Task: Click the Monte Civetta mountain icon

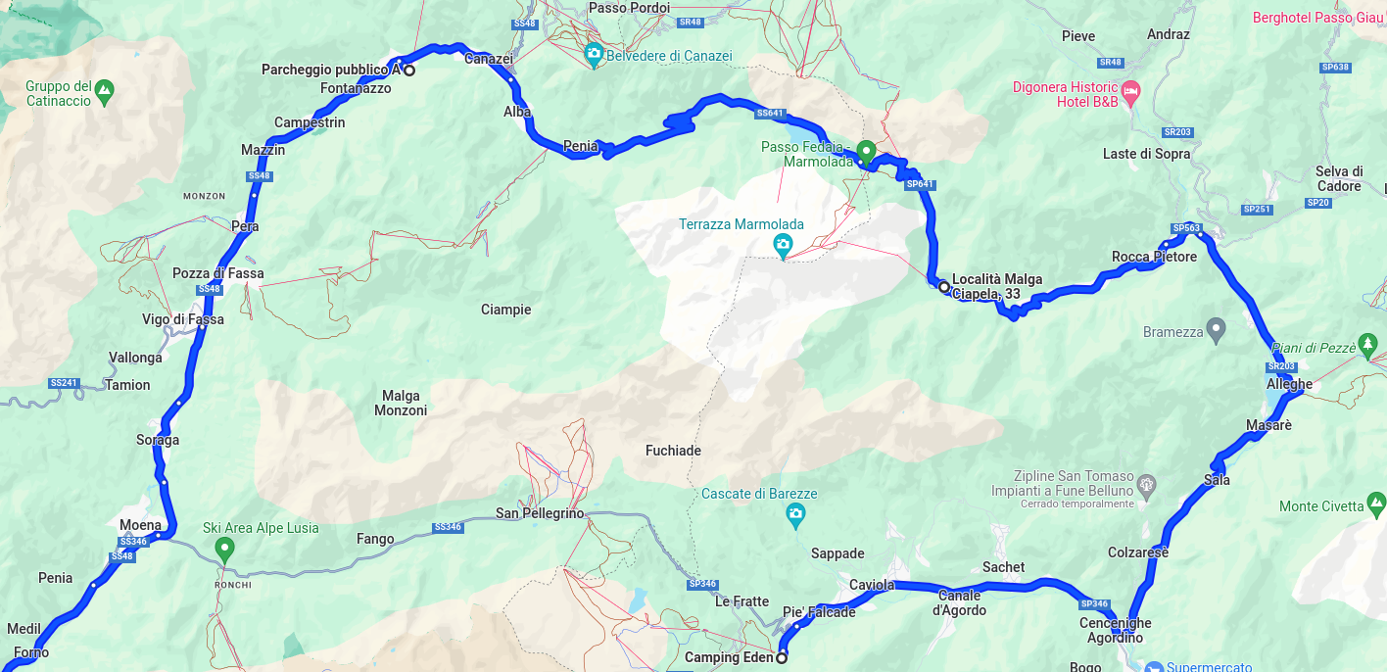Action: (1376, 505)
